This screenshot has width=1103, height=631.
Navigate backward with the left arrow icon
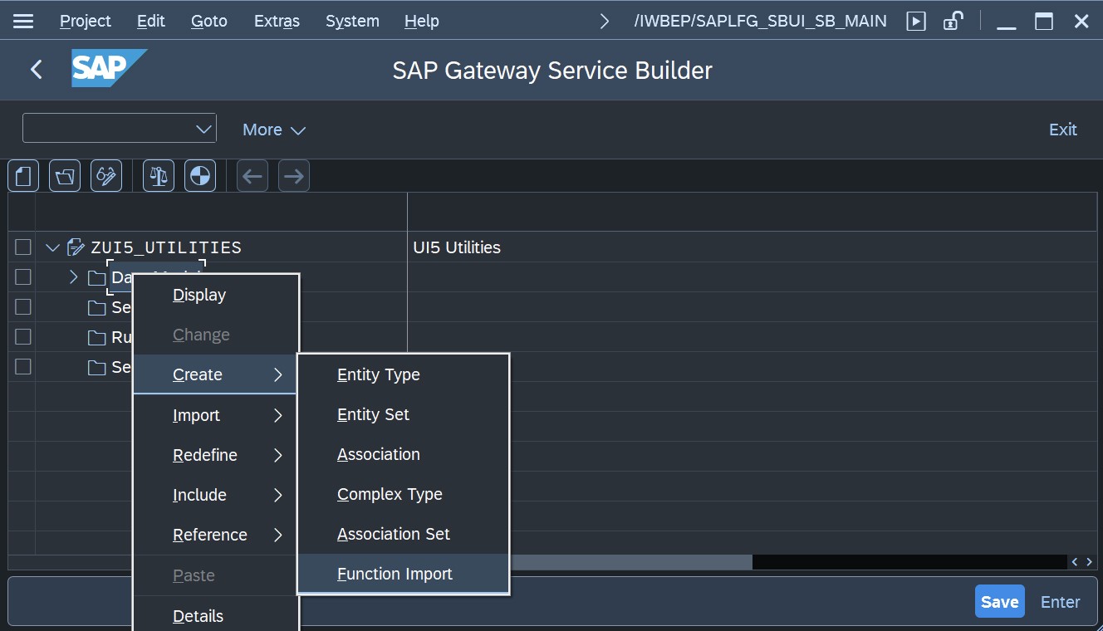tap(252, 176)
